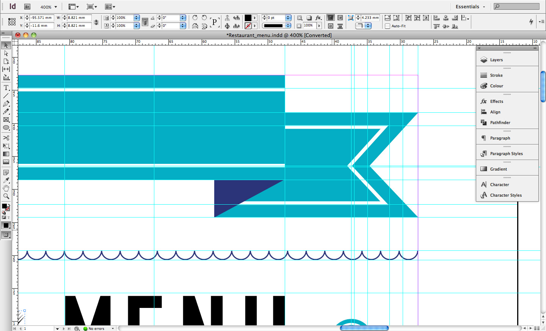The image size is (546, 331).
Task: Select the Pen tool
Action: coord(6,104)
